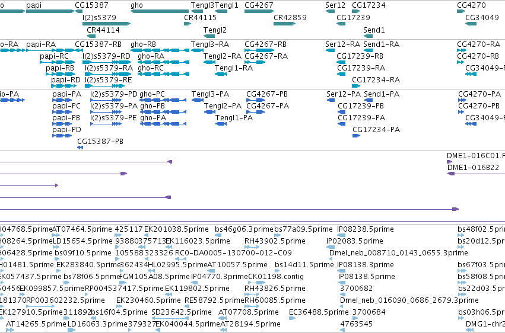Click the l(2)s5379 gene bar

tap(106, 24)
